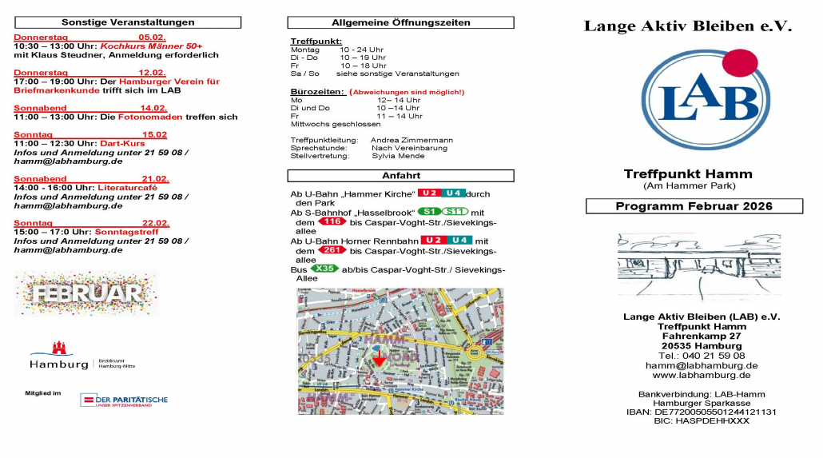Click the Hamm street map image
Screen dimensions: 823x458
[400, 351]
